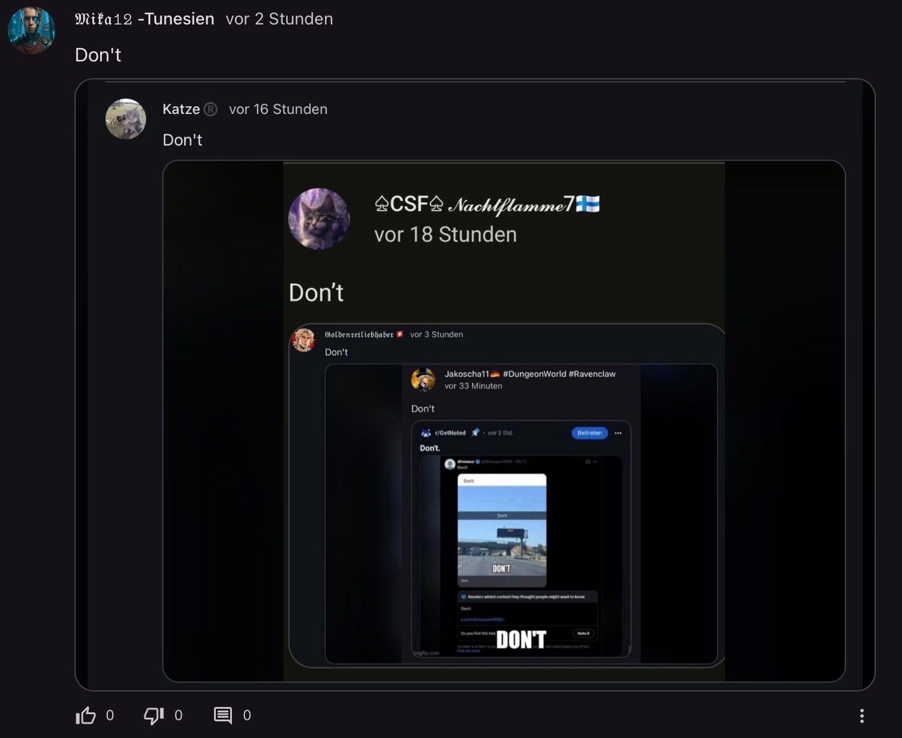Click the Jakoscha11 #DungeonWorld #Ravenclaw name
Image resolution: width=902 pixels, height=738 pixels.
point(529,374)
